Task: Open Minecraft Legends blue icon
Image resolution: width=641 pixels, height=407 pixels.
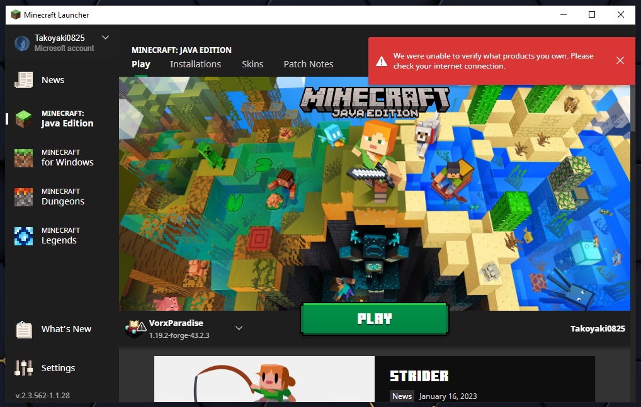Action: (x=24, y=236)
